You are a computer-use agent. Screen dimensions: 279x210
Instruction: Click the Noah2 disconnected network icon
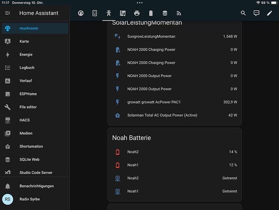pos(117,178)
